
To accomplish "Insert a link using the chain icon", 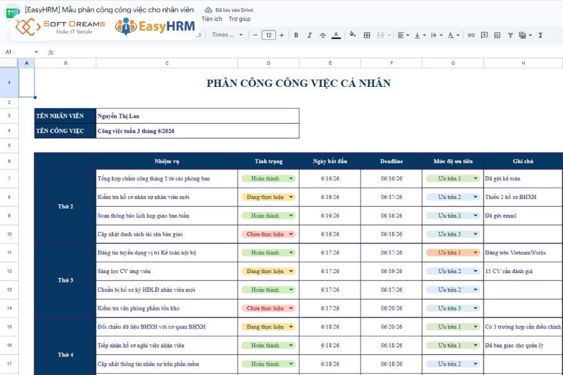I will pyautogui.click(x=471, y=35).
